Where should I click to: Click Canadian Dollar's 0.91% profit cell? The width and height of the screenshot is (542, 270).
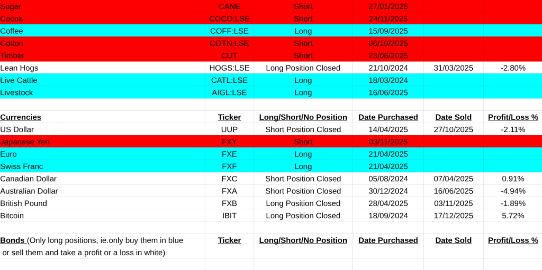pyautogui.click(x=512, y=179)
